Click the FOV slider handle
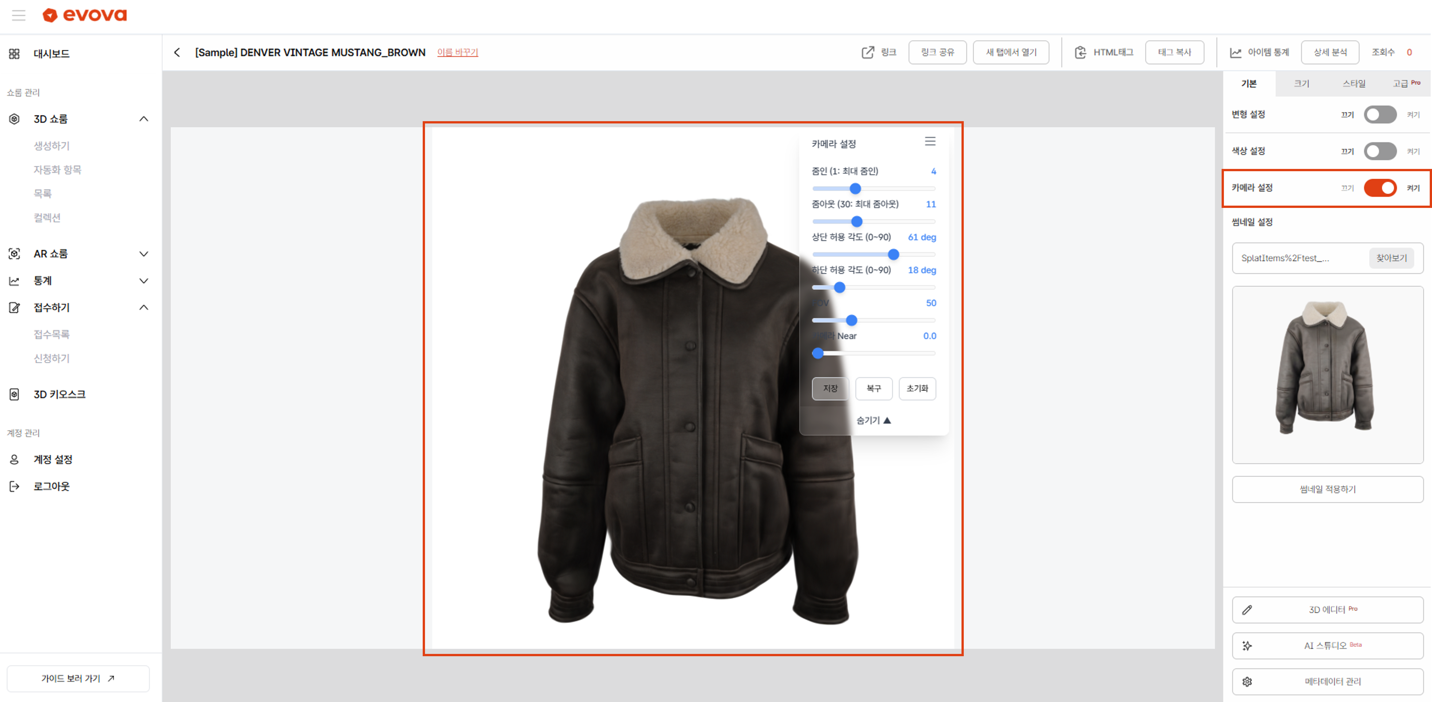The image size is (1432, 702). point(851,320)
